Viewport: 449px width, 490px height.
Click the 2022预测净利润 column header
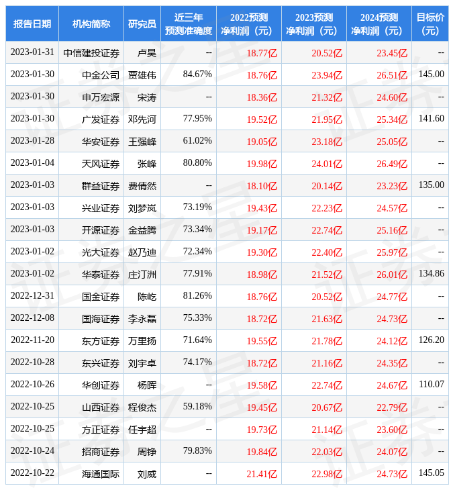click(x=249, y=23)
